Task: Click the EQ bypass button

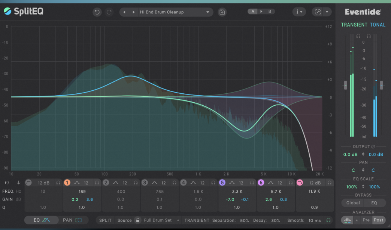Action: (374, 203)
